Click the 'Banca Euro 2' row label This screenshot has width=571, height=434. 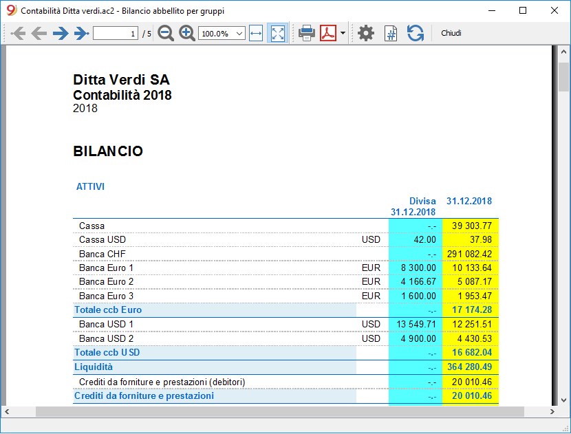point(107,281)
